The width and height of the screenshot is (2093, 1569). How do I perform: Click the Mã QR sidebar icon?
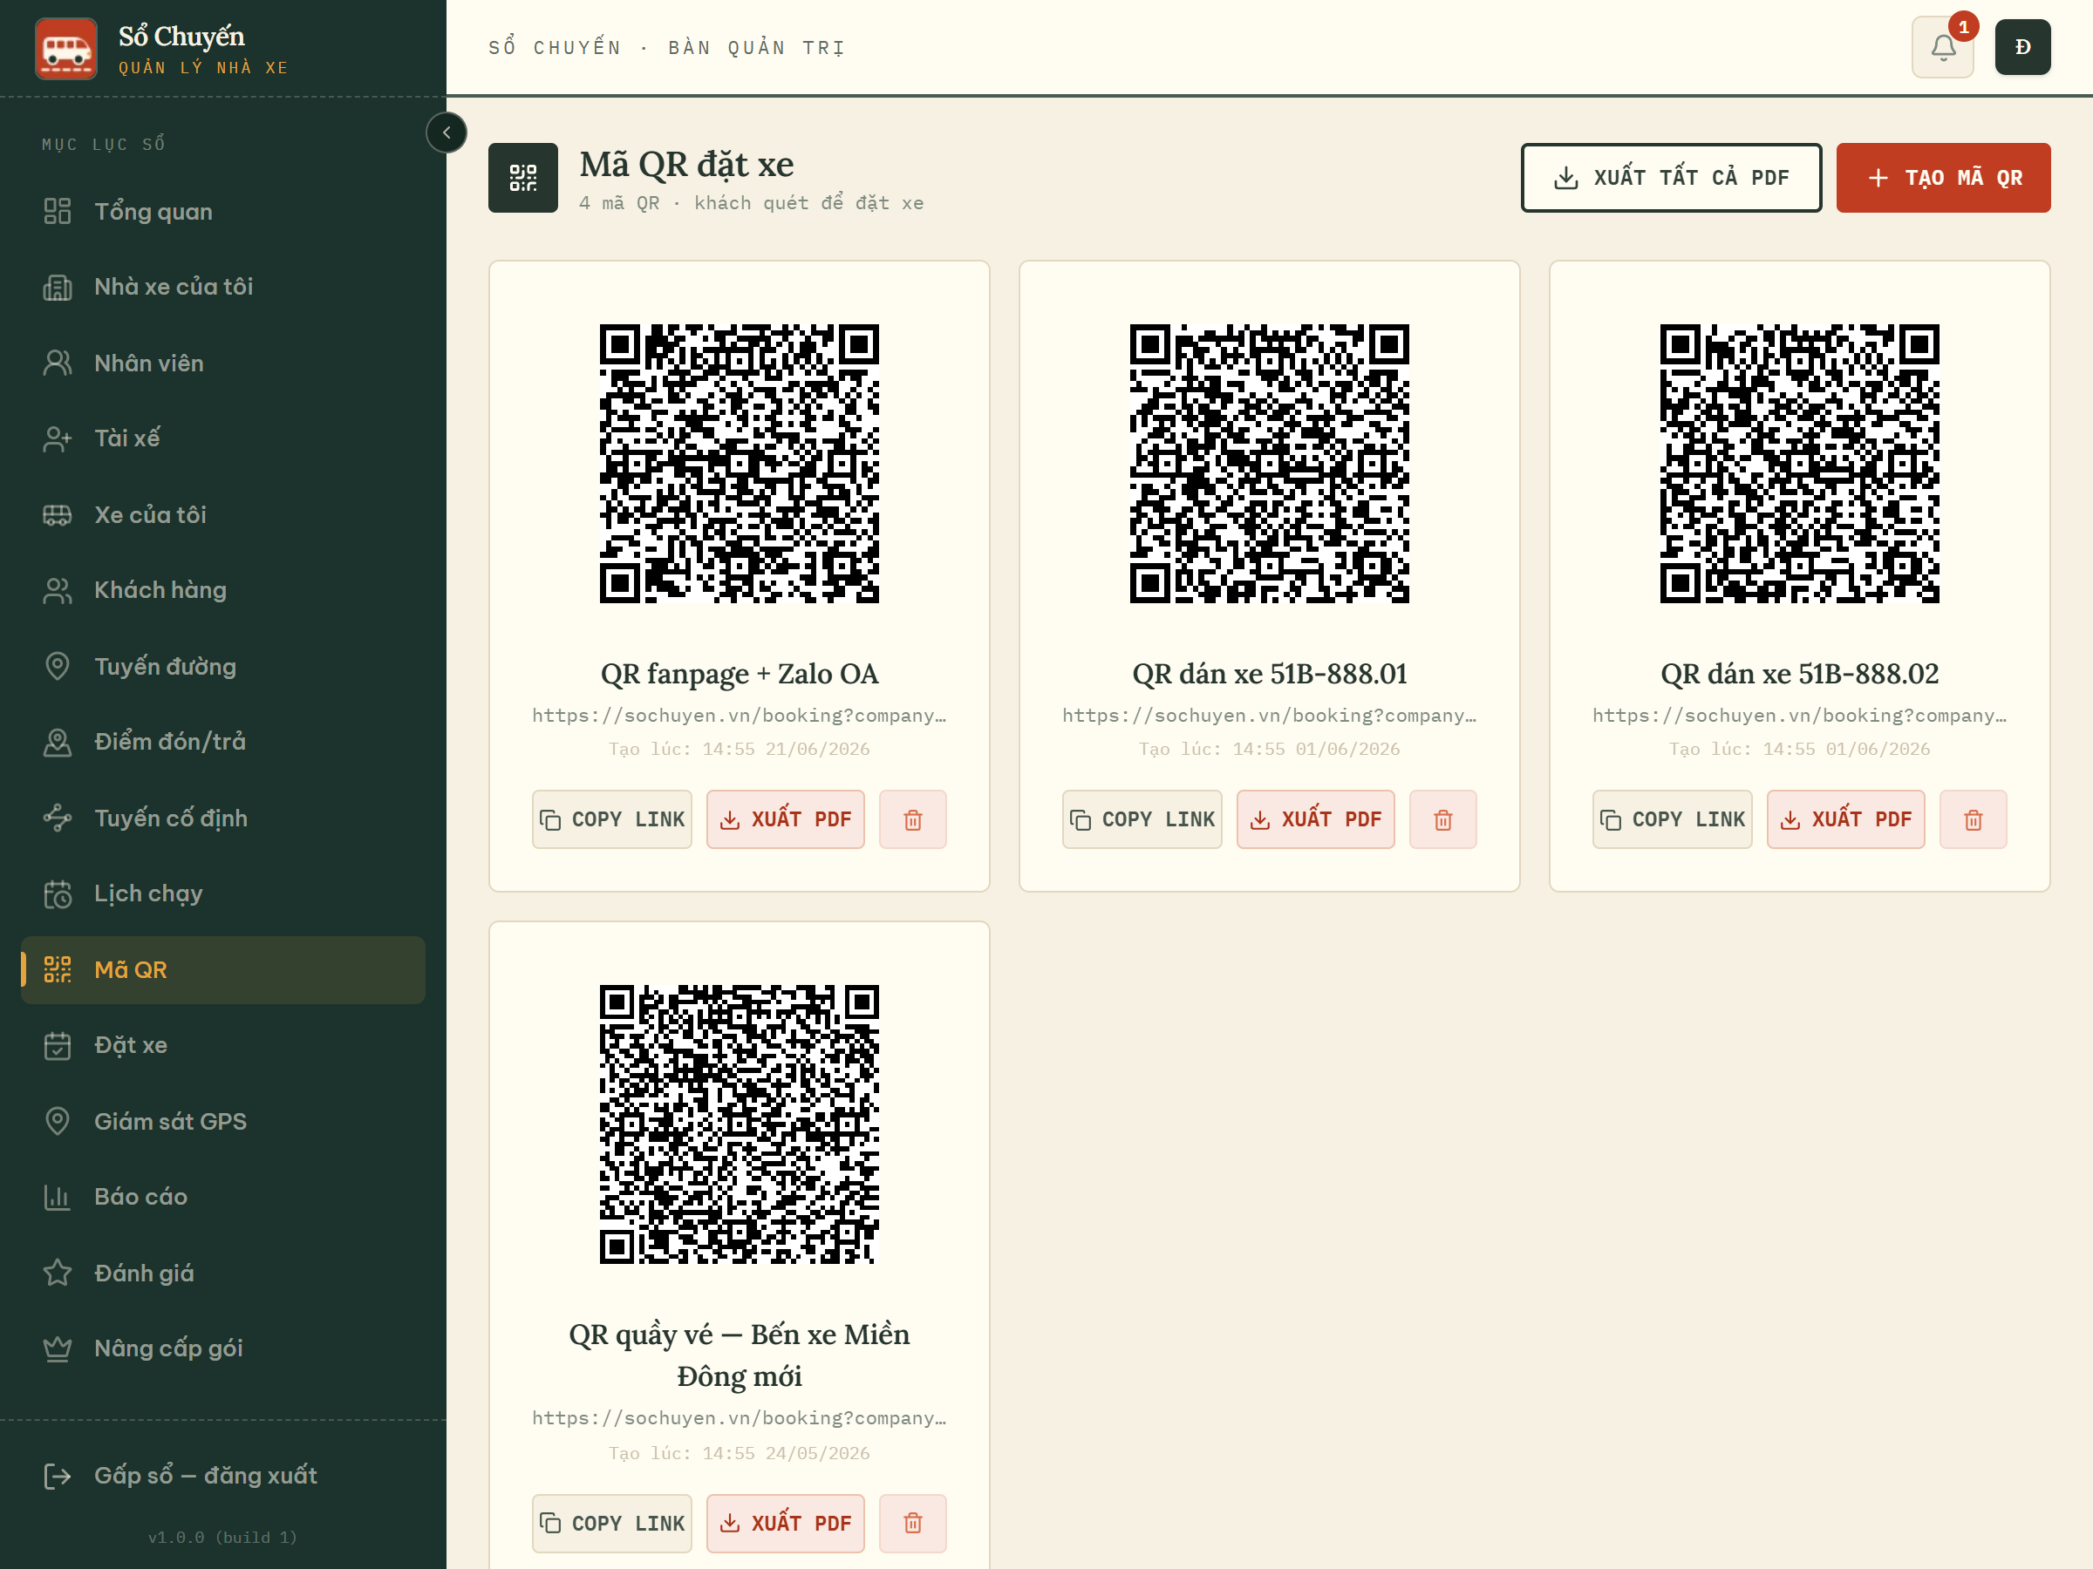click(58, 969)
